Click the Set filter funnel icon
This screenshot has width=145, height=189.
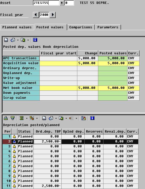click(13, 118)
